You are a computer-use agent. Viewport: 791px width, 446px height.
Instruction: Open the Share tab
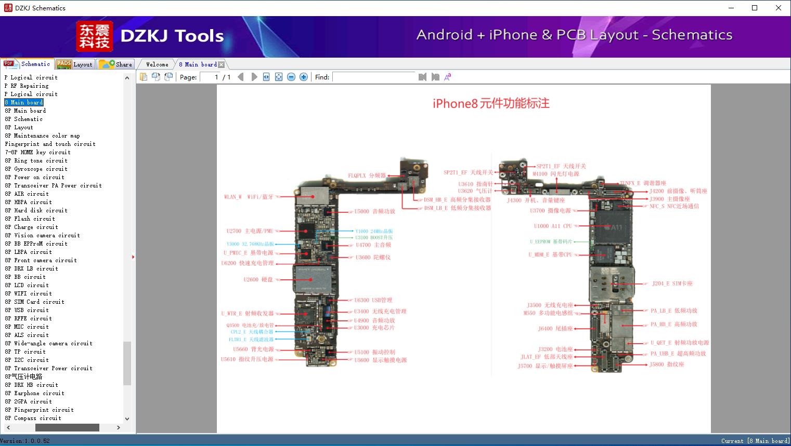coord(115,64)
